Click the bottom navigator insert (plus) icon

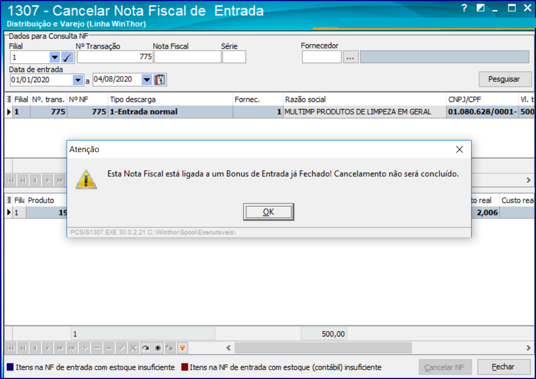tap(85, 348)
